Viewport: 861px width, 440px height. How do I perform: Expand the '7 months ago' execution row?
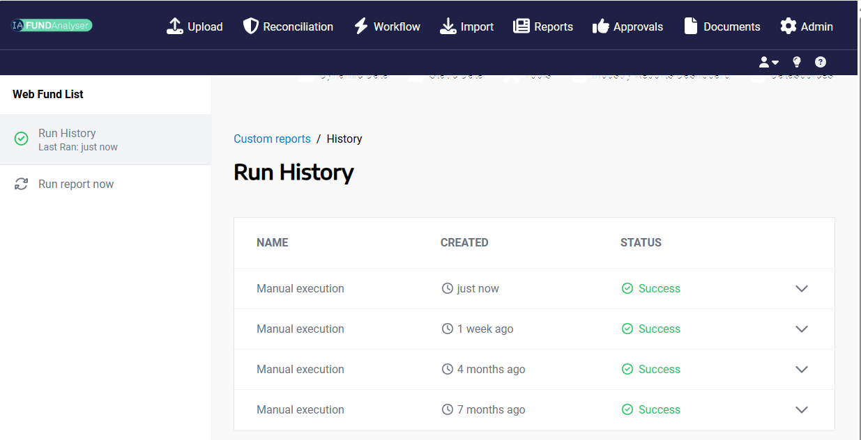801,410
